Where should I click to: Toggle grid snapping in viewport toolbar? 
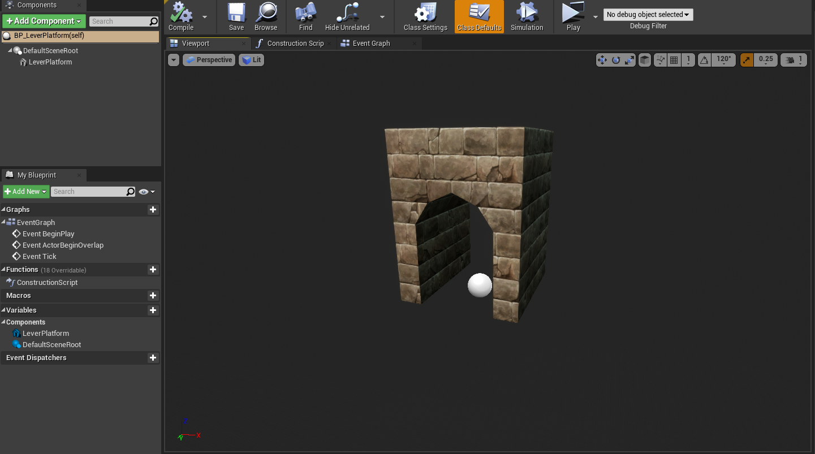(x=674, y=60)
